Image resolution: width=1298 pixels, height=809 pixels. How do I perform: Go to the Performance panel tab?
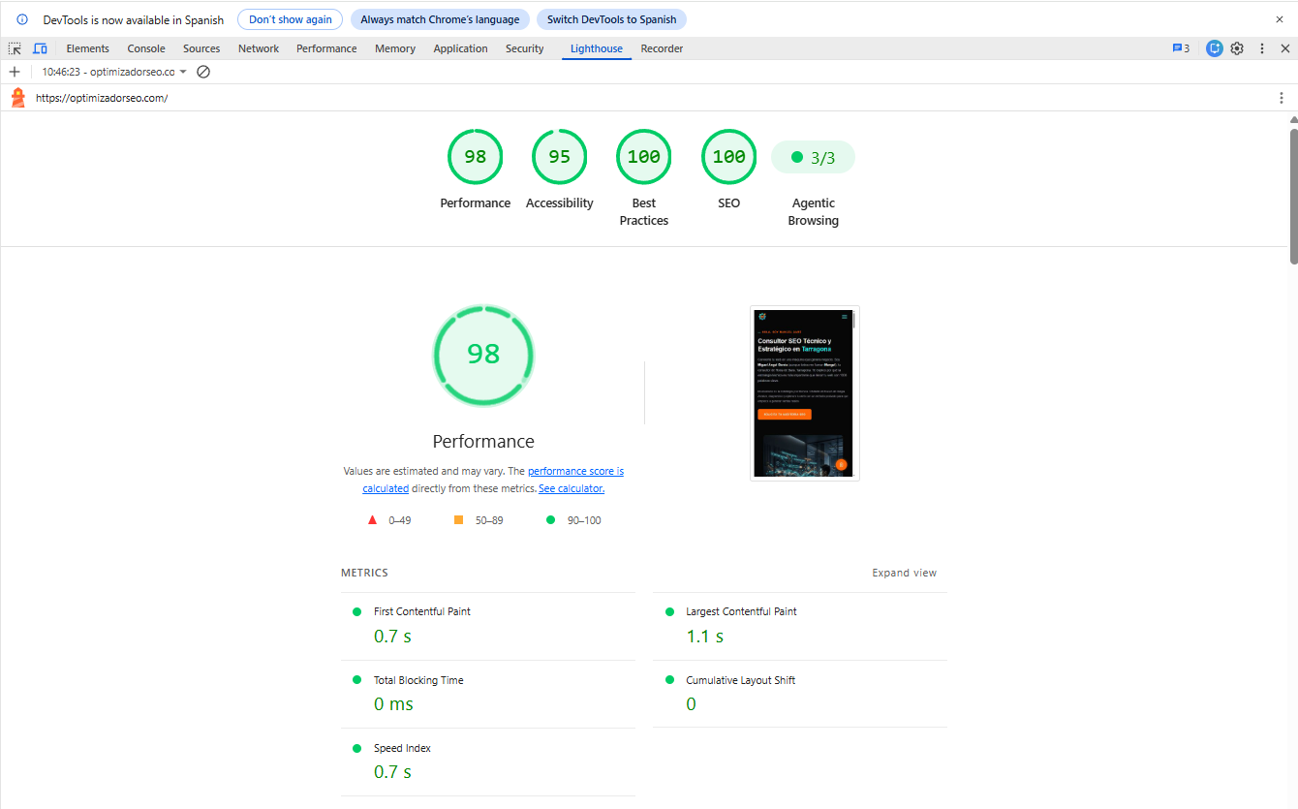[x=326, y=48]
